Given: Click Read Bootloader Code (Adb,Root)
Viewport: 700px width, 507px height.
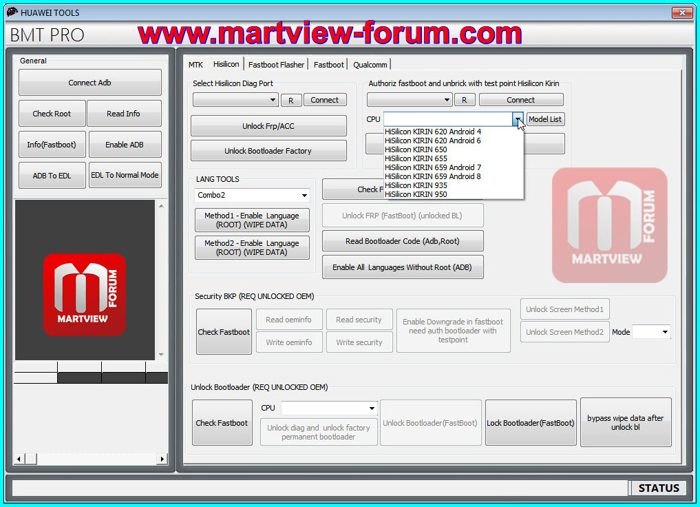Looking at the screenshot, I should (402, 241).
